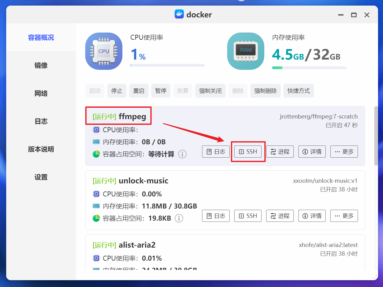Click image name xxoolm/unlock-music:v1
This screenshot has width=383, height=287.
(x=325, y=181)
